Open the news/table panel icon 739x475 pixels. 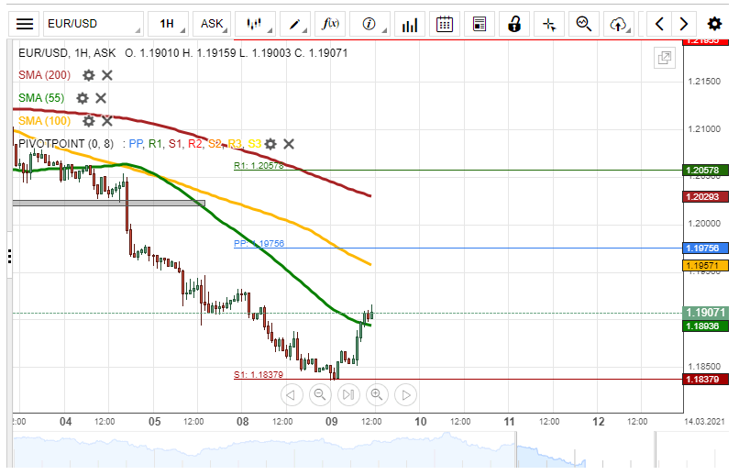[480, 24]
